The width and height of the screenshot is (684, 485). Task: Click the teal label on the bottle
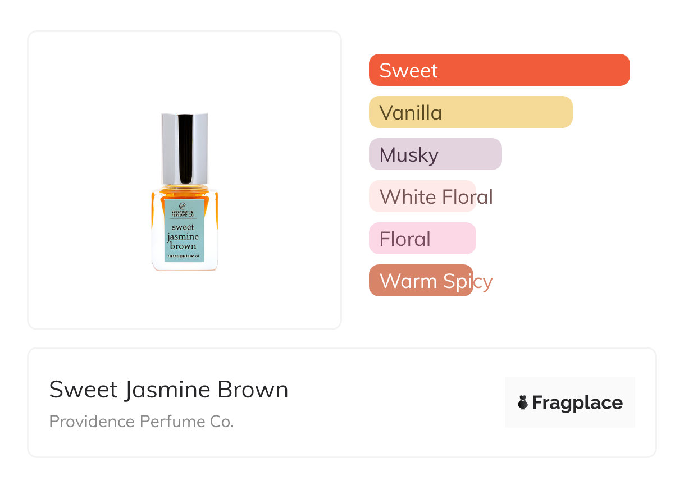point(184,231)
